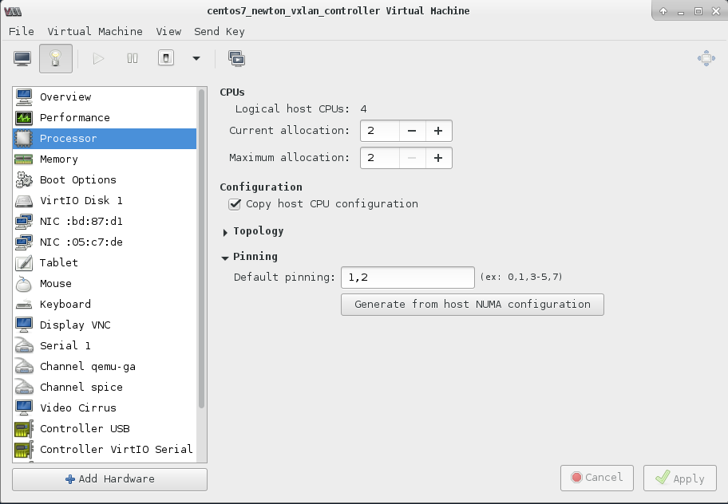This screenshot has width=728, height=504.
Task: Apply the processor changes
Action: tap(679, 478)
